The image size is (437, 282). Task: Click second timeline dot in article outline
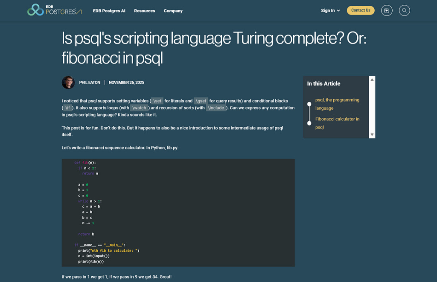click(309, 123)
